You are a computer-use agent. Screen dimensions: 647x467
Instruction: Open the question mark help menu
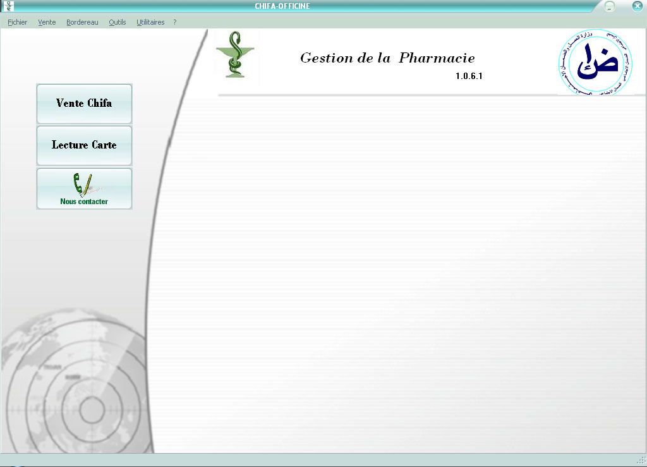coord(175,22)
